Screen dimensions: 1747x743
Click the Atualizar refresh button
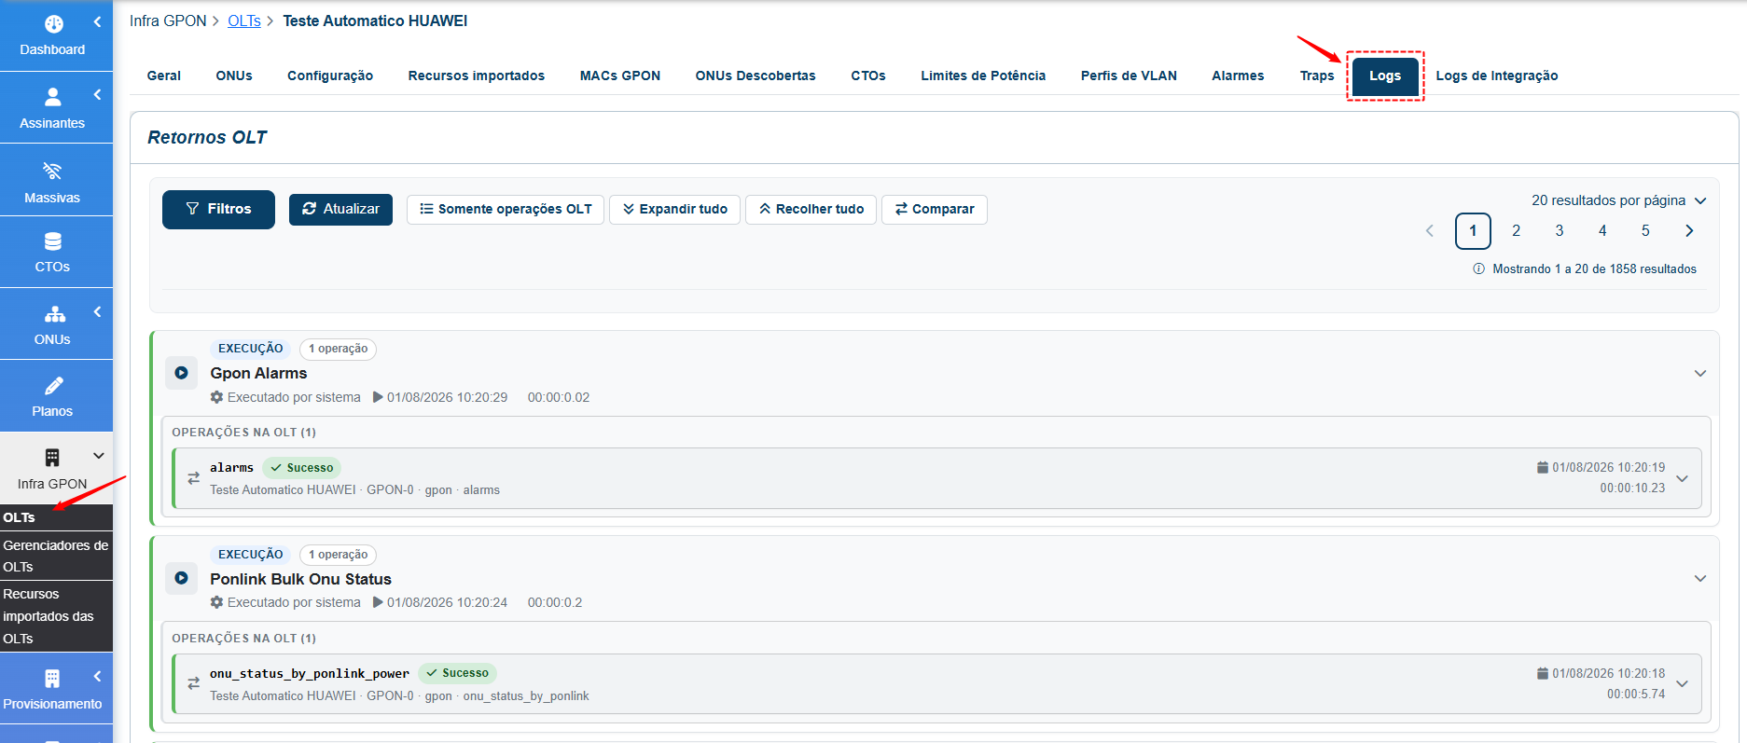coord(340,209)
